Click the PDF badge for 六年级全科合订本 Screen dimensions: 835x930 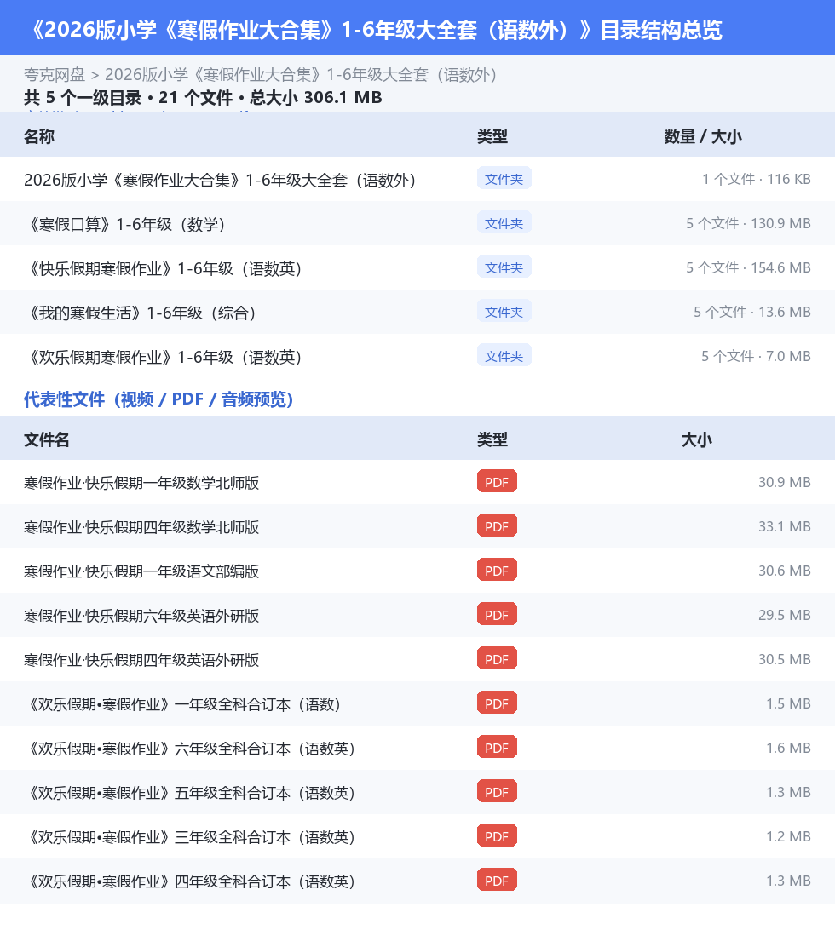pyautogui.click(x=497, y=748)
